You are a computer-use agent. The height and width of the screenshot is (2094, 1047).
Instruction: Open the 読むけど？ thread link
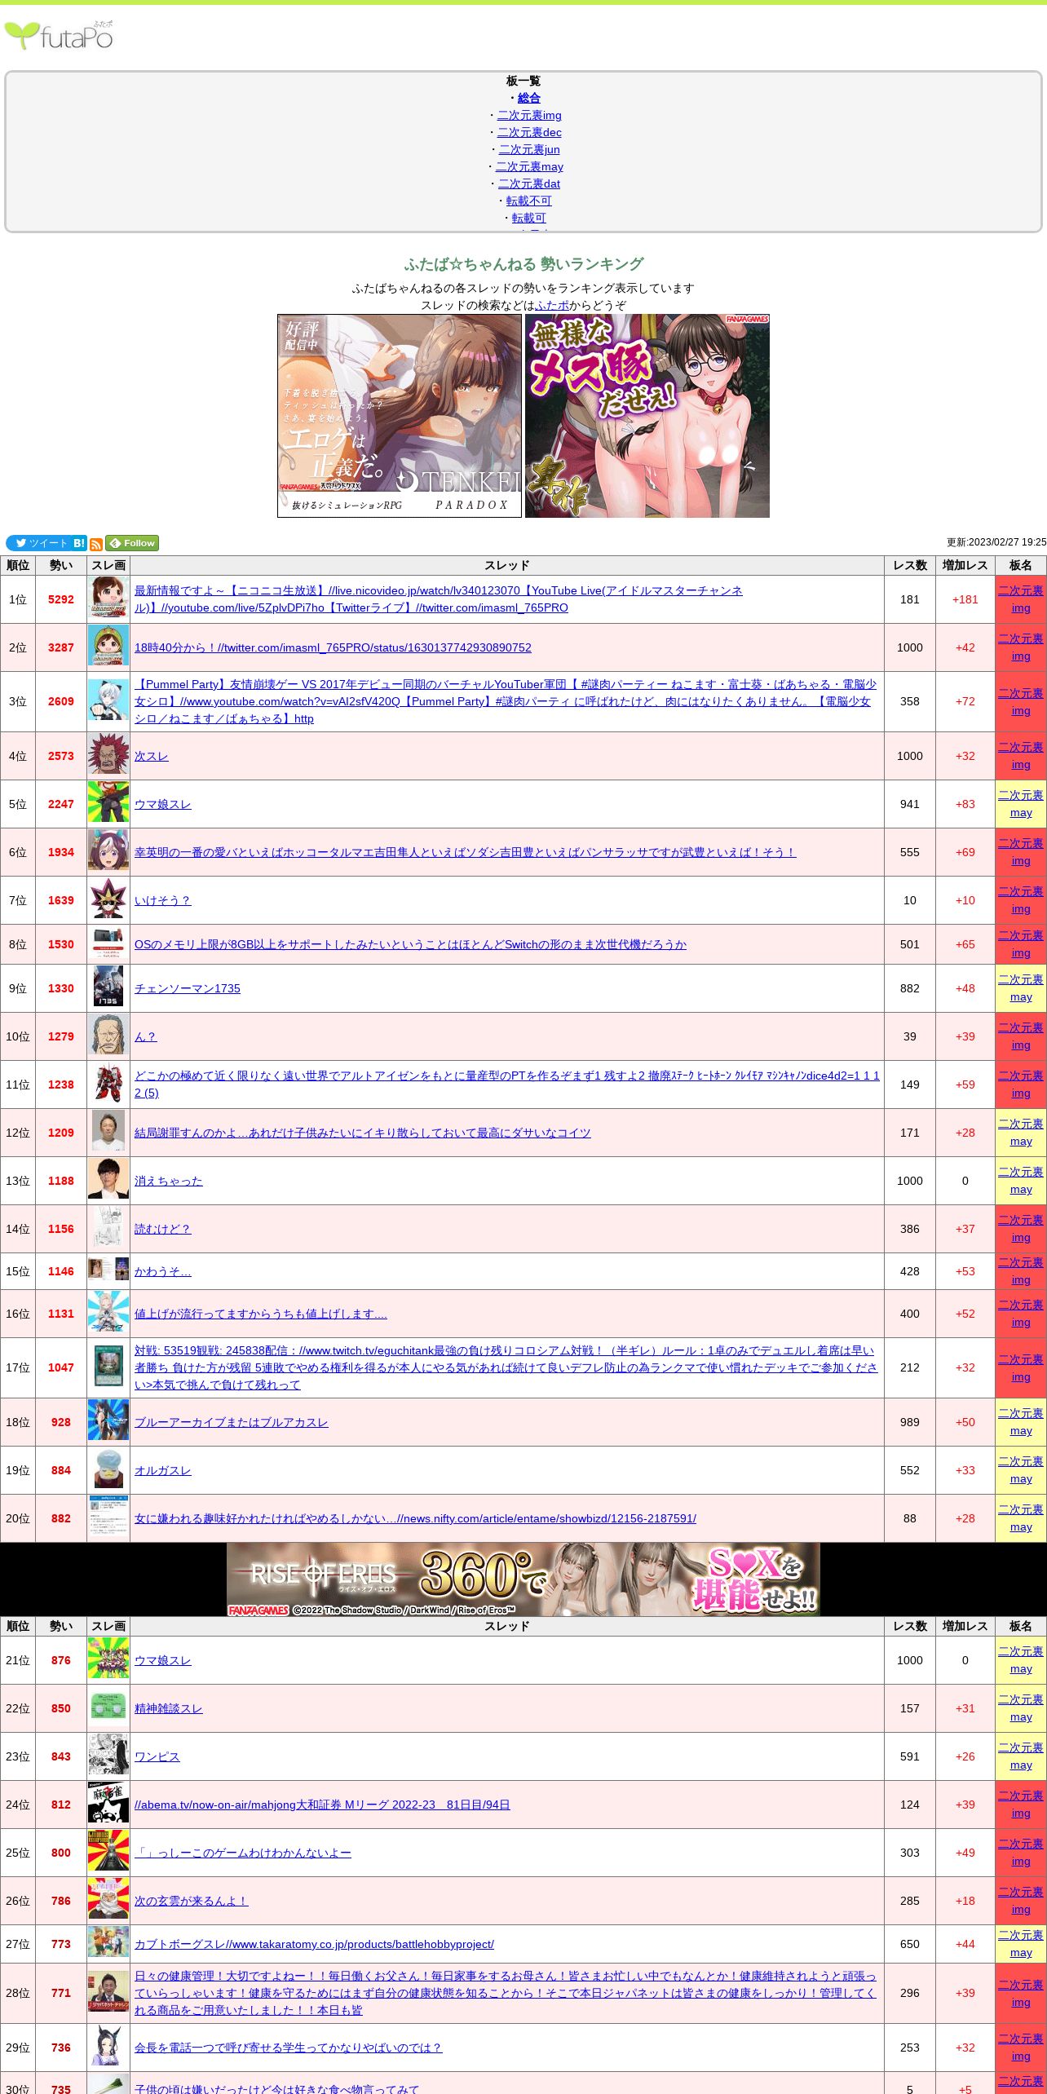[163, 1229]
